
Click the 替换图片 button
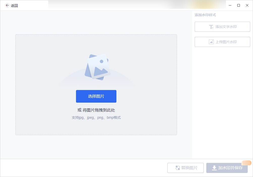[x=185, y=168]
